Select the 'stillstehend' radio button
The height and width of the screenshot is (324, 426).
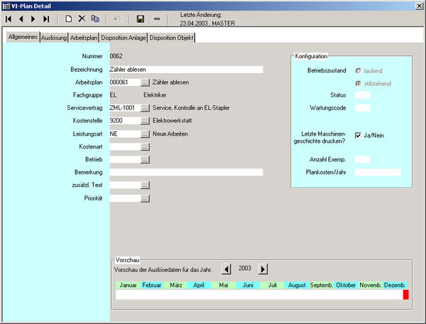coord(358,84)
